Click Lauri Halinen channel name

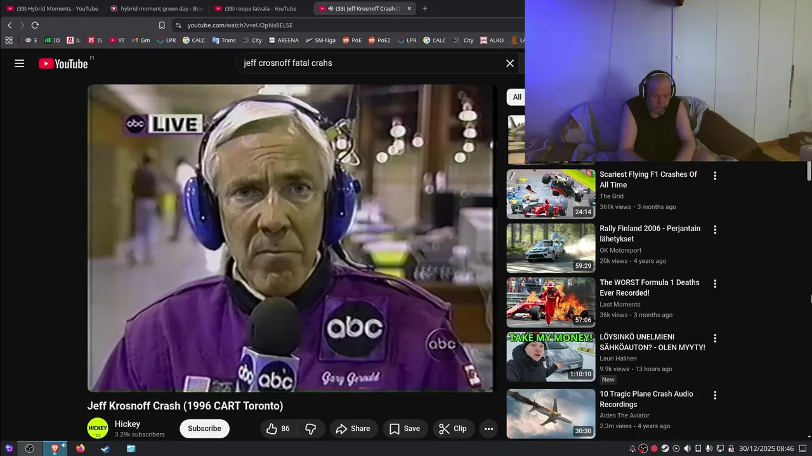[618, 358]
